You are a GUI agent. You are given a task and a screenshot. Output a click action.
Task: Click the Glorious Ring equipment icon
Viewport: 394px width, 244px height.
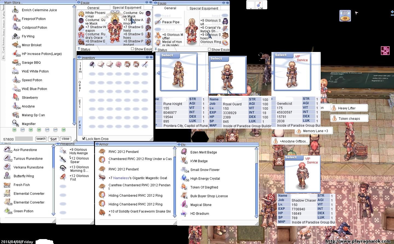click(x=225, y=42)
